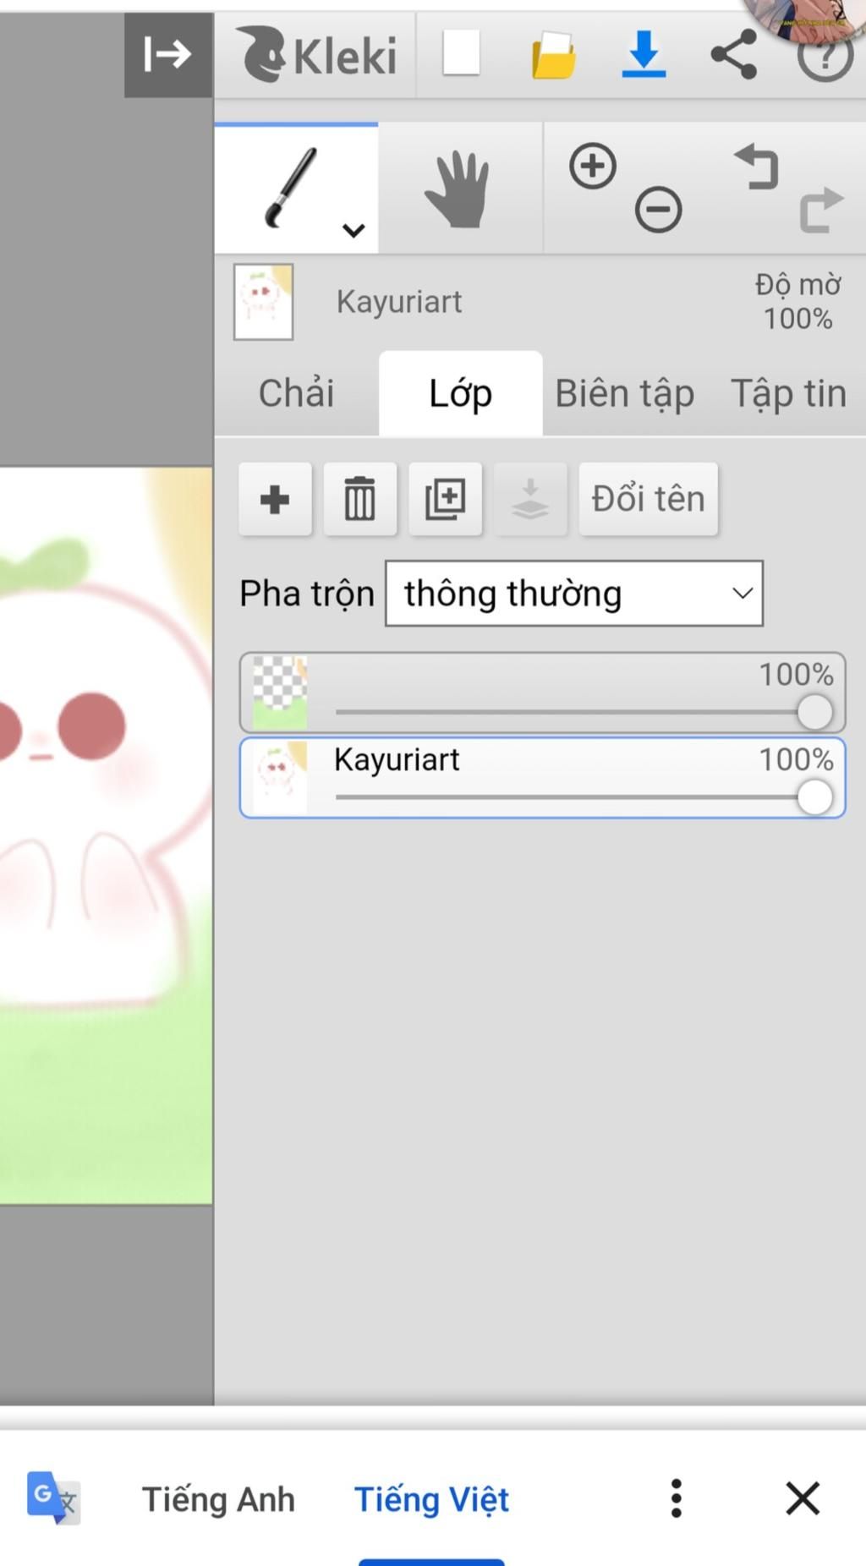Add a new layer with plus button
The height and width of the screenshot is (1566, 866).
pyautogui.click(x=275, y=499)
